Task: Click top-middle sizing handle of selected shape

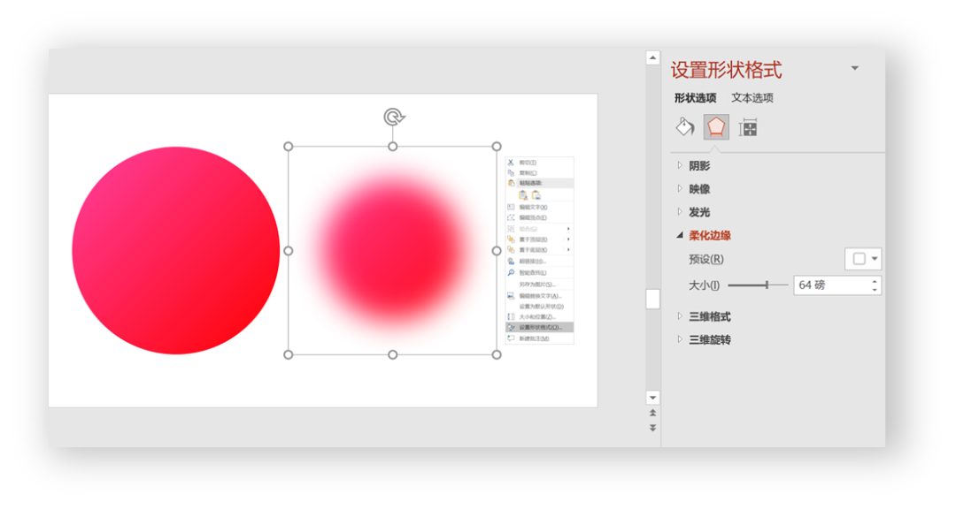Action: coord(393,146)
